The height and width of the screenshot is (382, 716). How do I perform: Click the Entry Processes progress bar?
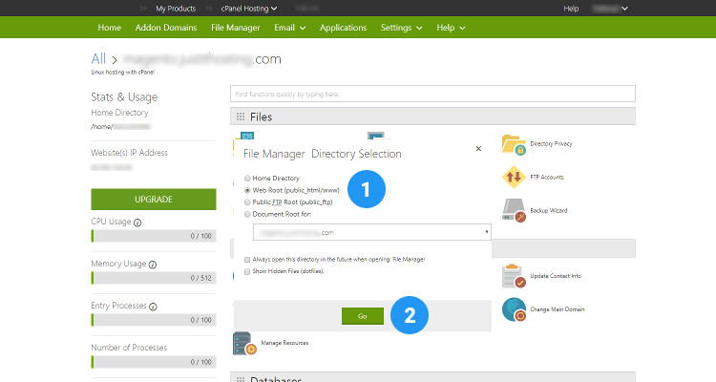154,320
